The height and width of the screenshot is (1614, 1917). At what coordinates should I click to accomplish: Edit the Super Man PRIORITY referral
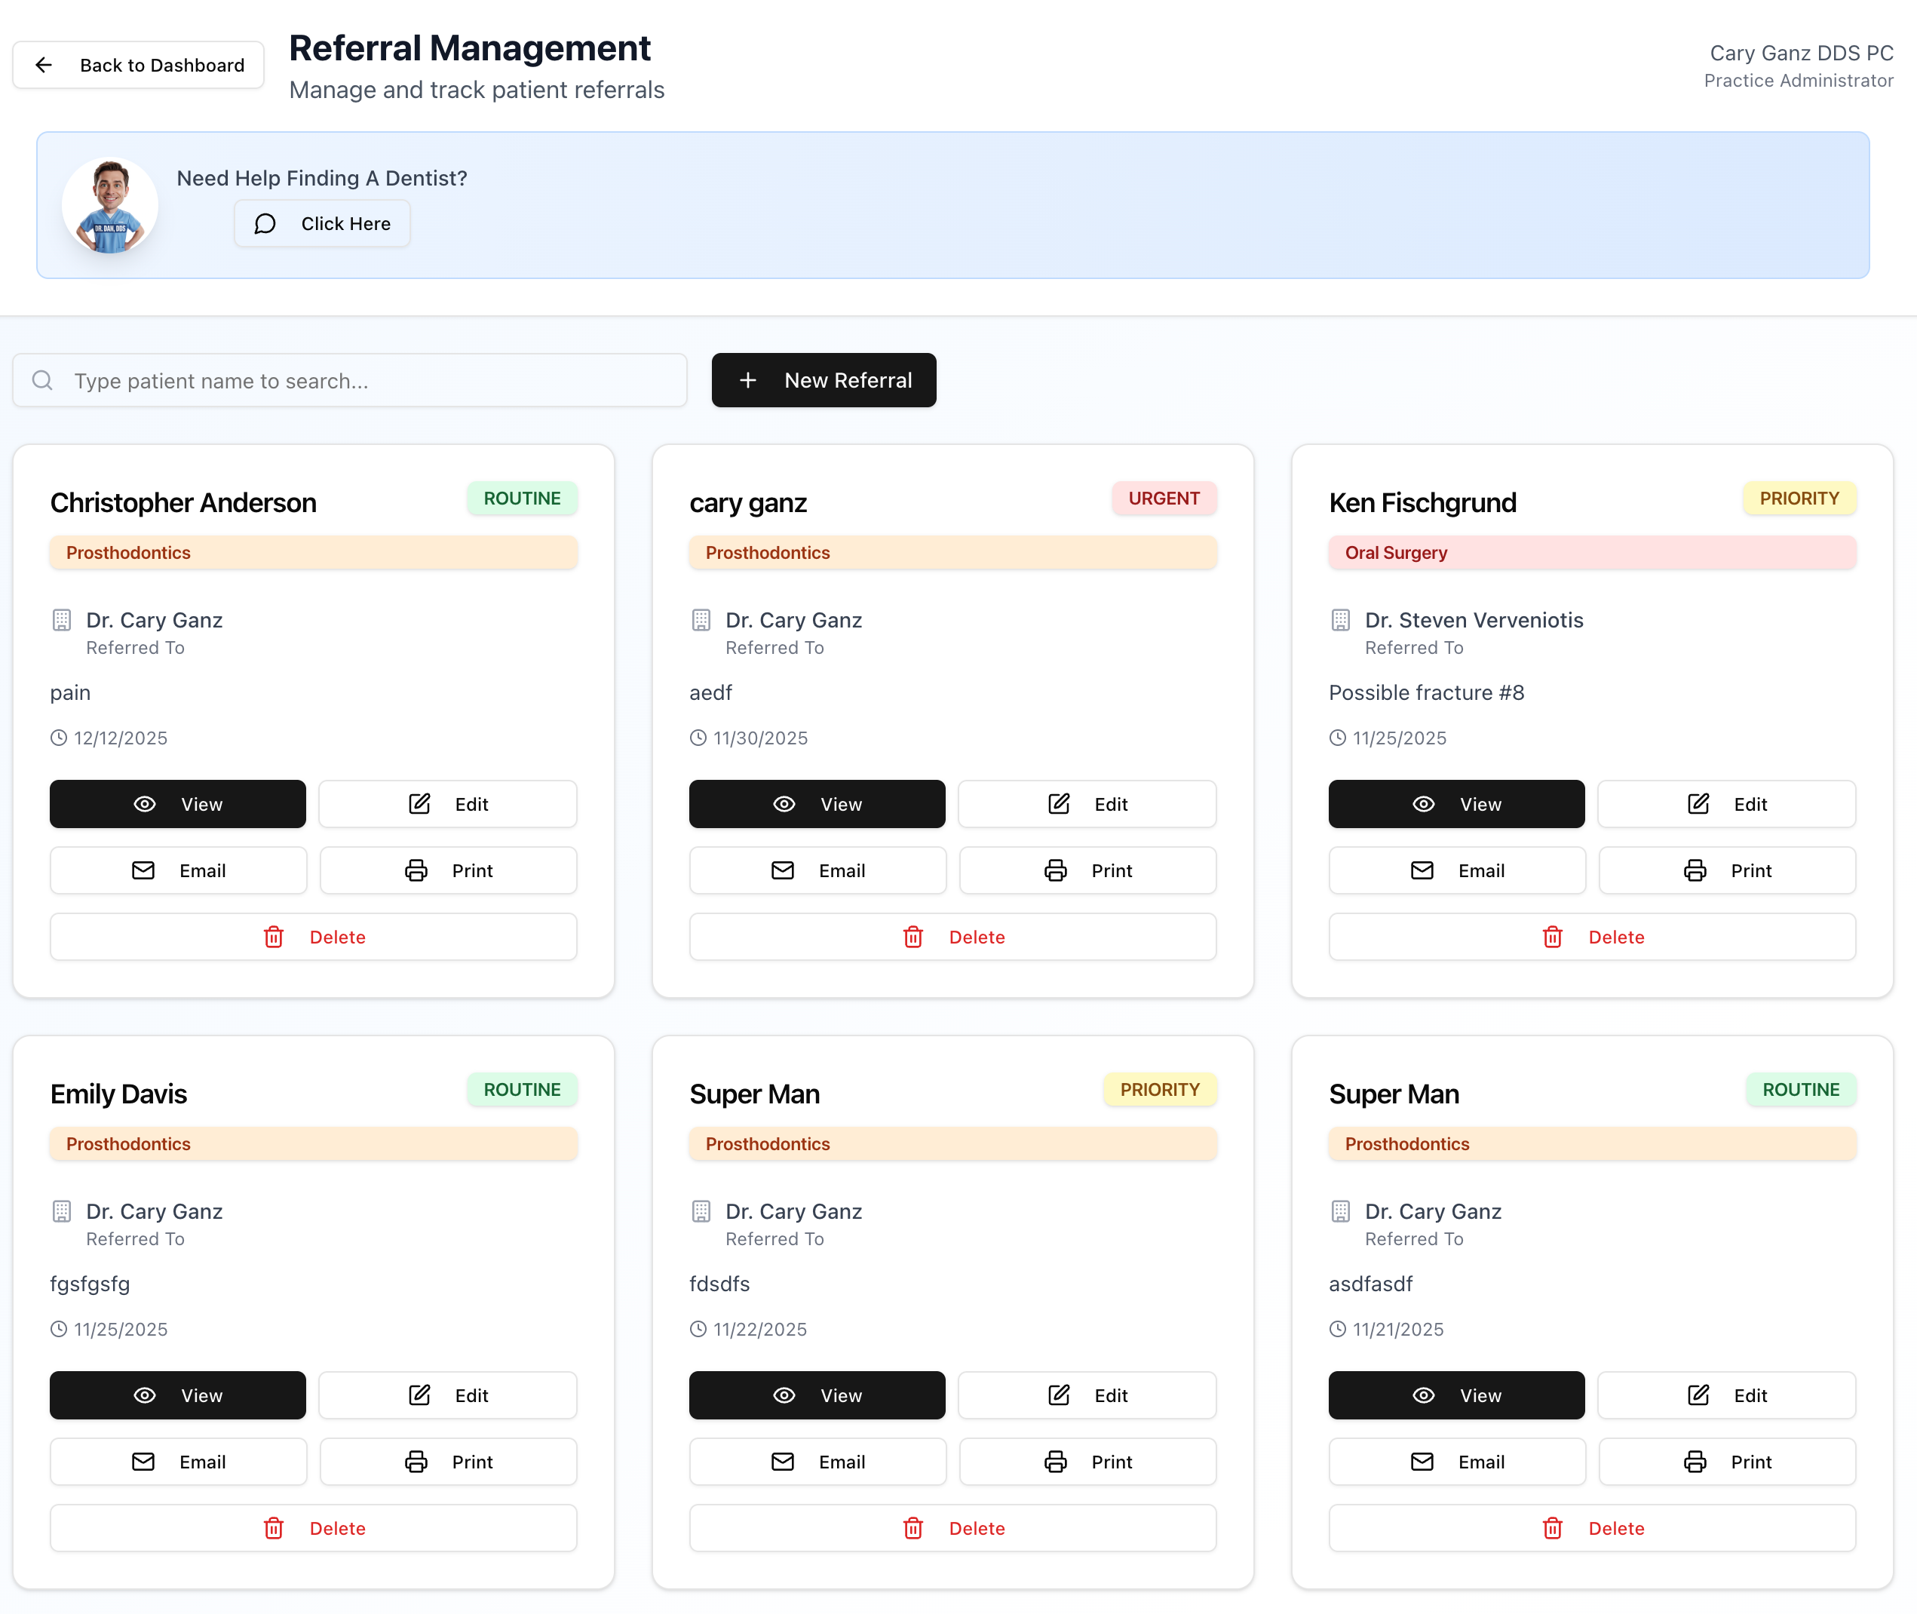click(1087, 1395)
